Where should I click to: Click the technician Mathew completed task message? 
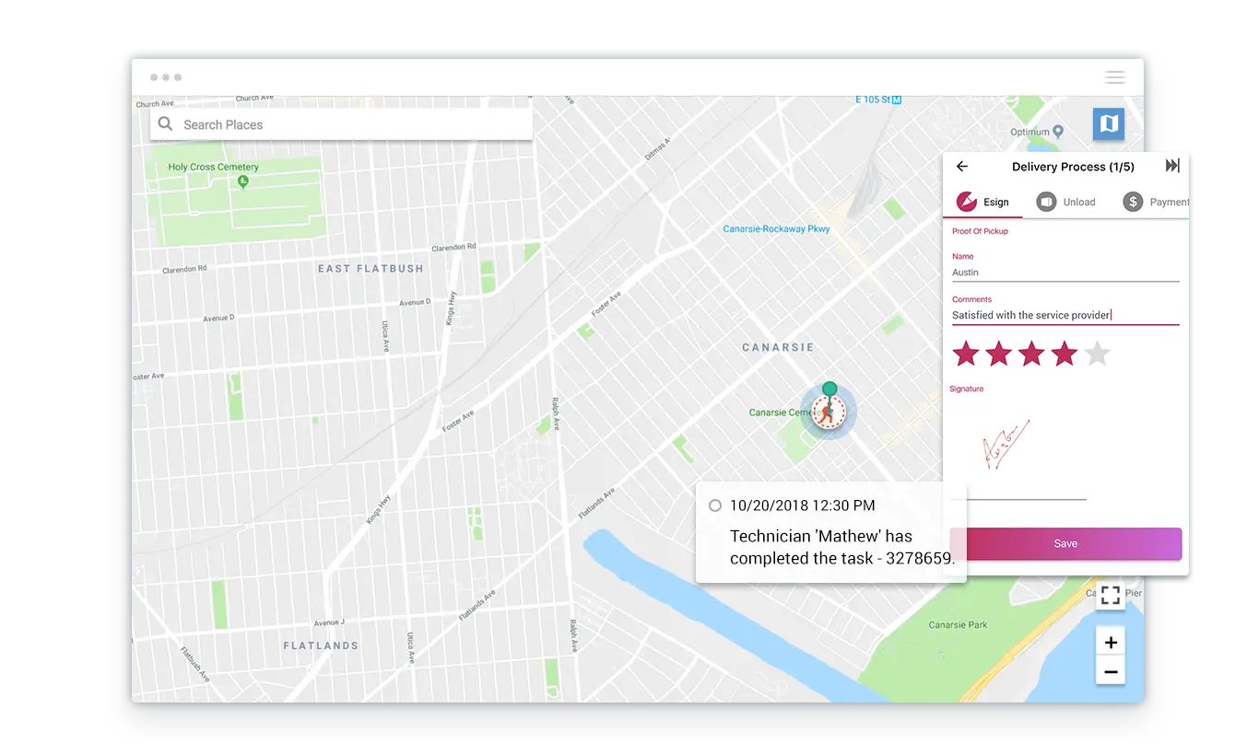[x=842, y=547]
